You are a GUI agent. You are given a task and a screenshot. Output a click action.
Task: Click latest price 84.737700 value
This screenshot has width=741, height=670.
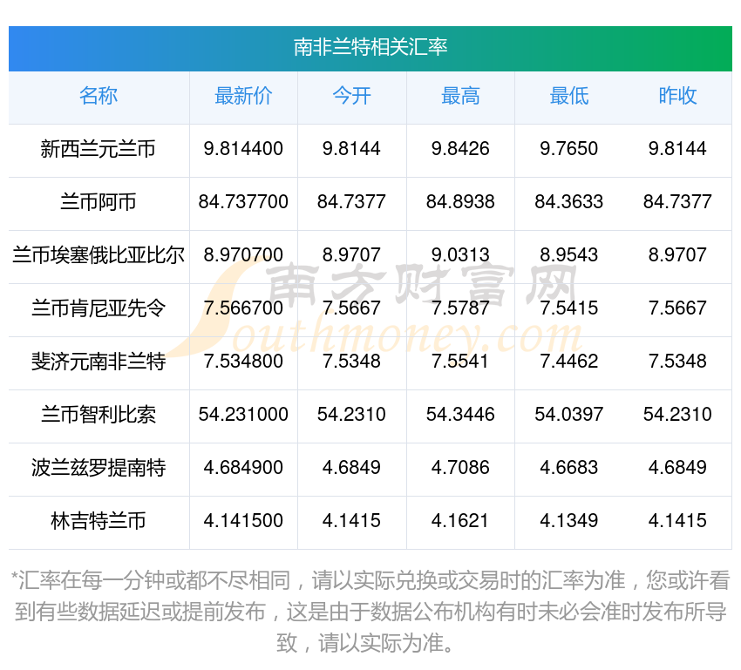click(243, 202)
